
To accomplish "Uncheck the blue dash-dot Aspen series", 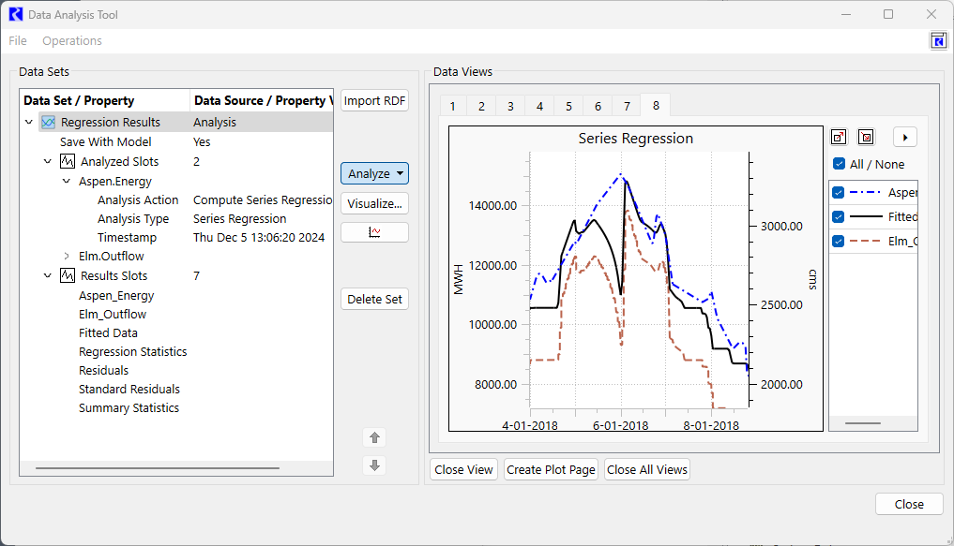I will [840, 193].
